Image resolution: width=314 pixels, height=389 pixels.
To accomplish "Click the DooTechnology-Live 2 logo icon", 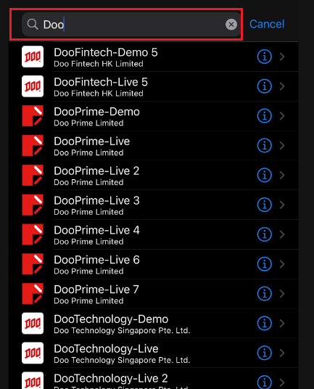I will click(x=33, y=380).
